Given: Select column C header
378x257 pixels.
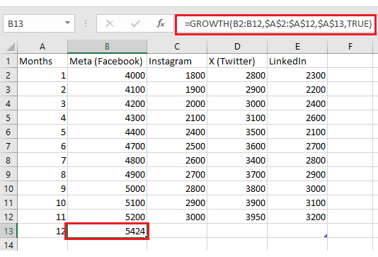Looking at the screenshot, I should tap(177, 47).
